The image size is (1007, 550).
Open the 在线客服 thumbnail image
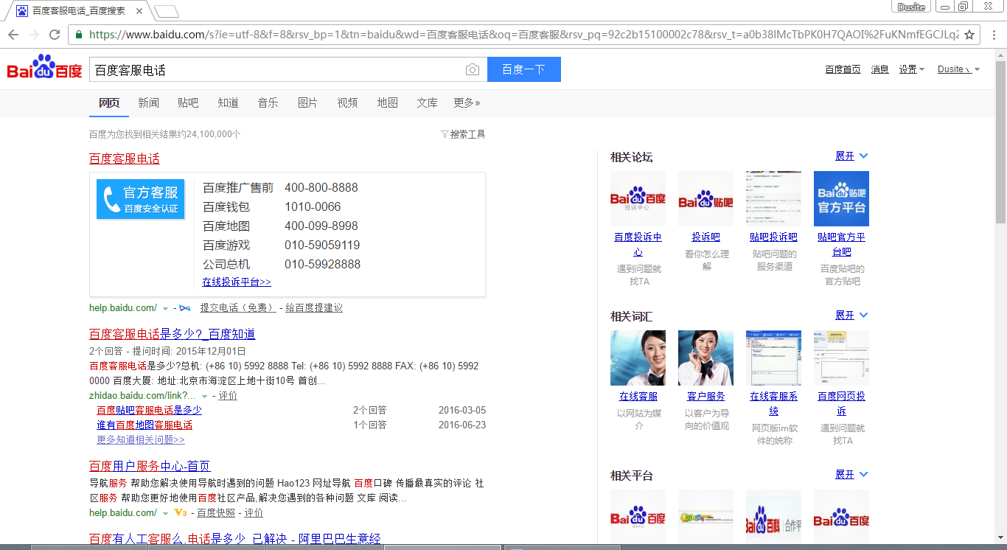(x=638, y=358)
